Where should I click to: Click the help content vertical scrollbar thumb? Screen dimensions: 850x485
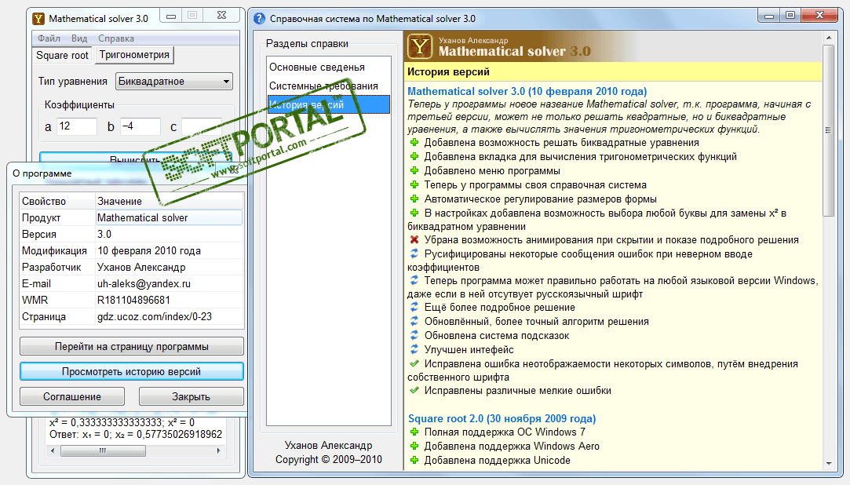(x=828, y=130)
